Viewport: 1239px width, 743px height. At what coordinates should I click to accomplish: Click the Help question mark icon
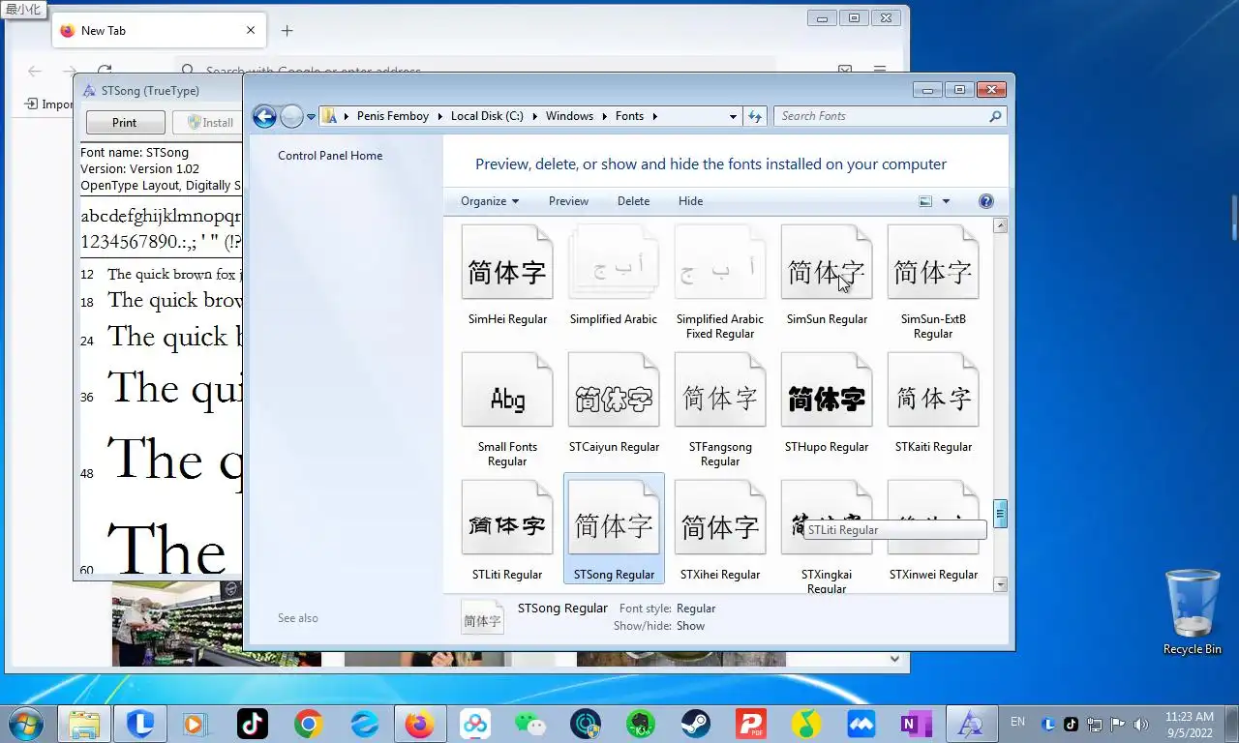coord(986,201)
